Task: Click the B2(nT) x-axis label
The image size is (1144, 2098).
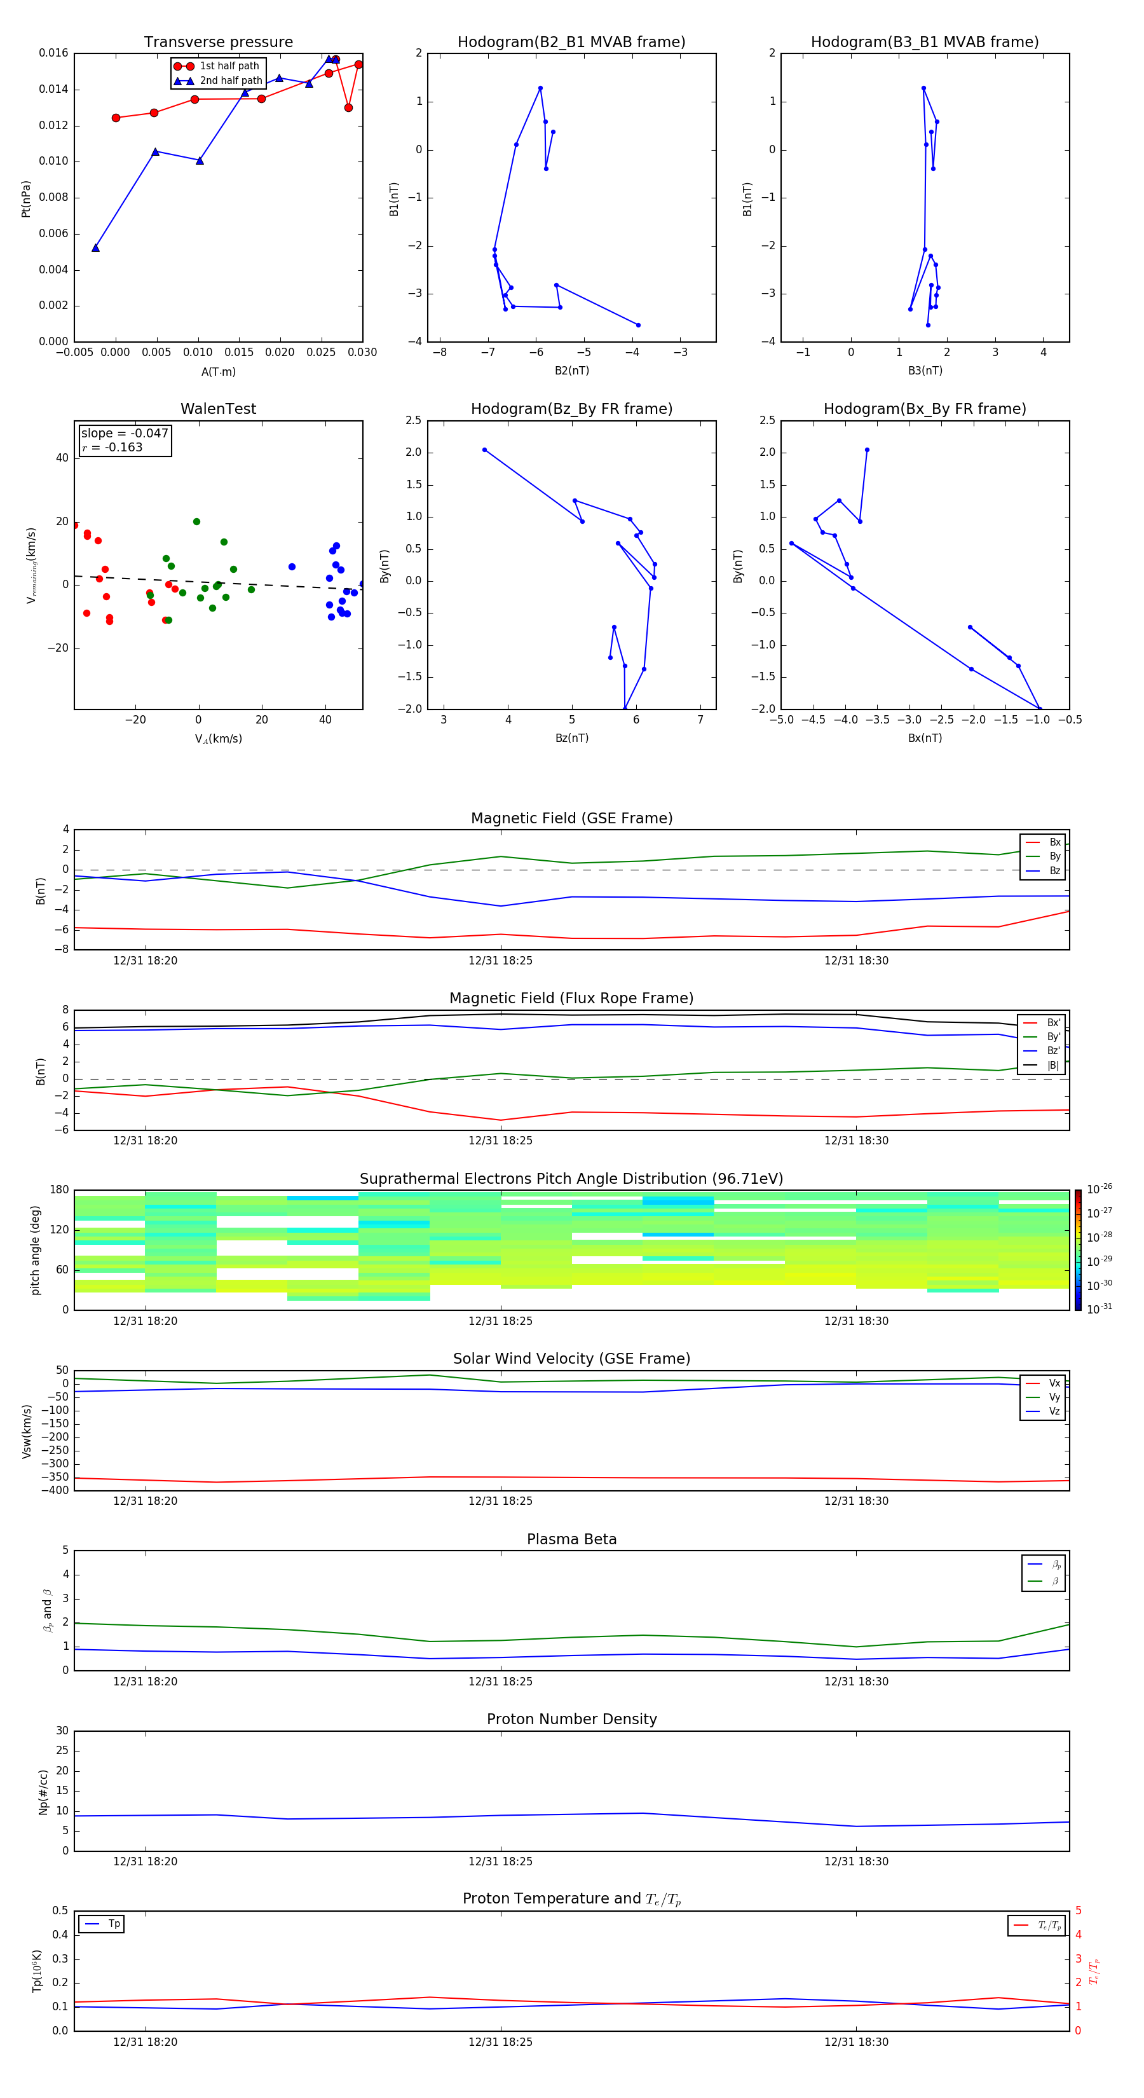Action: coord(571,371)
